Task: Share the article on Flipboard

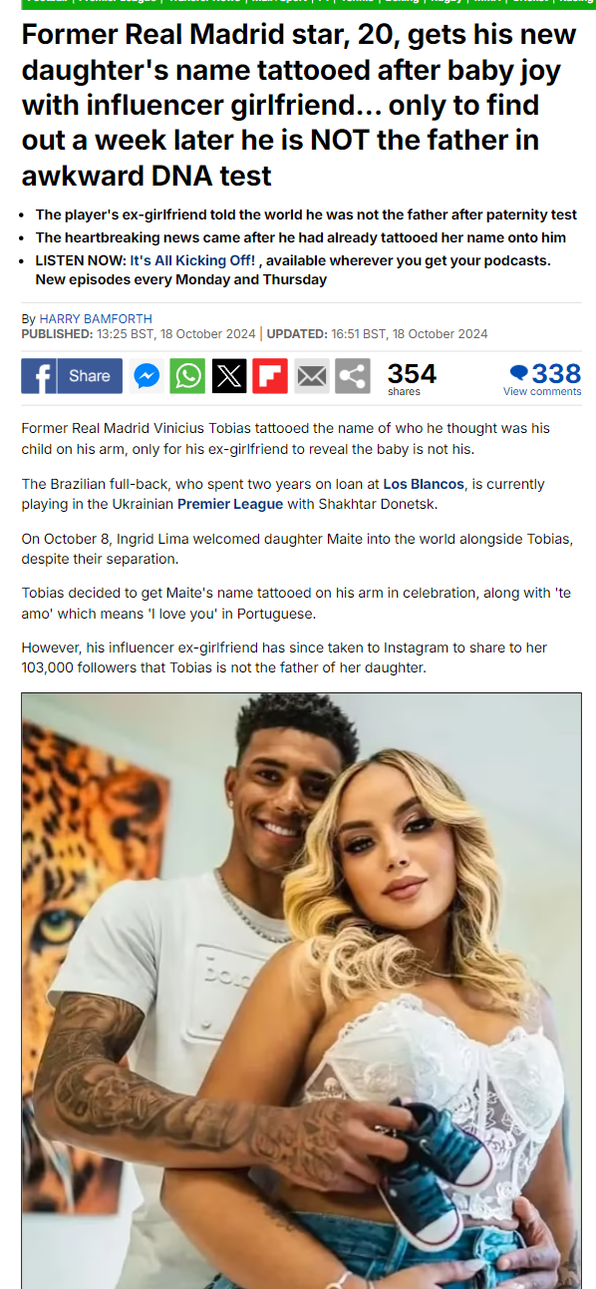Action: pos(270,376)
